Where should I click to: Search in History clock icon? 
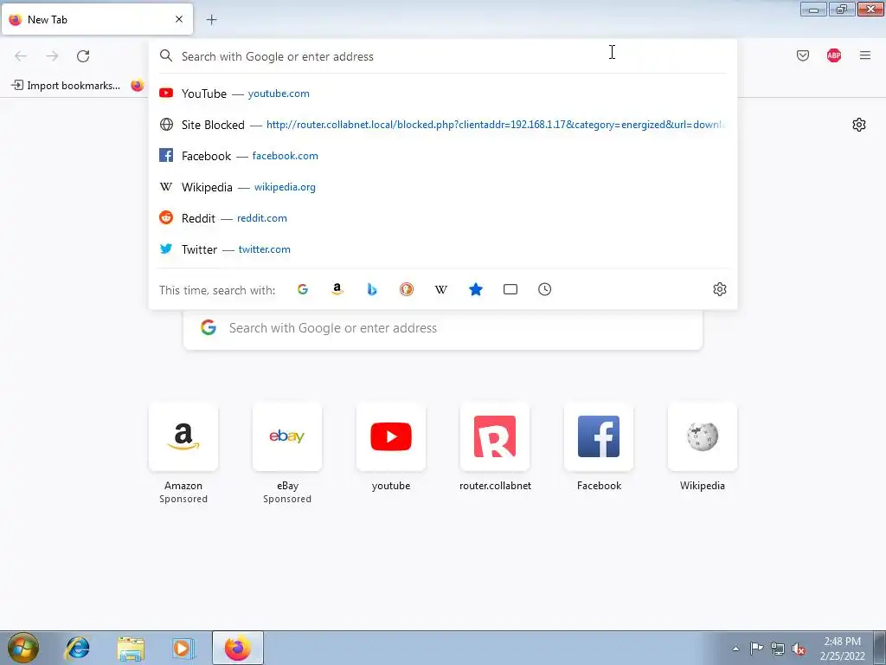pos(545,289)
